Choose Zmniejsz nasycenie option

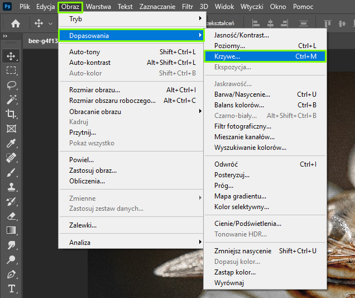coord(265,251)
